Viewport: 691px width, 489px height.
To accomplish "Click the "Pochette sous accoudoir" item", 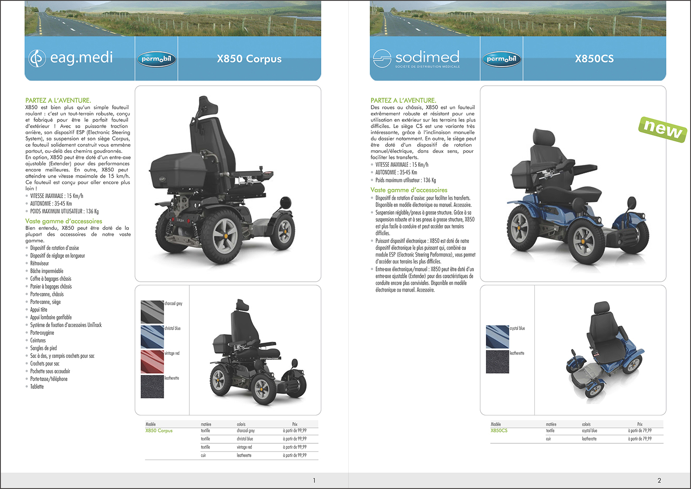I will 50,371.
